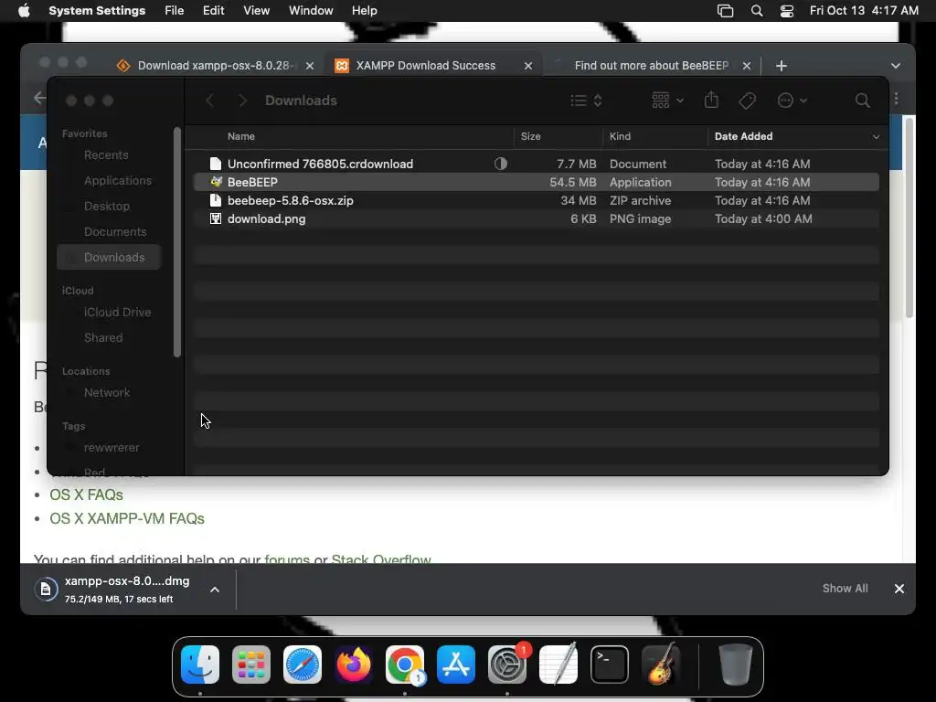This screenshot has width=936, height=702.
Task: Open GarageBand from the Dock
Action: [661, 665]
